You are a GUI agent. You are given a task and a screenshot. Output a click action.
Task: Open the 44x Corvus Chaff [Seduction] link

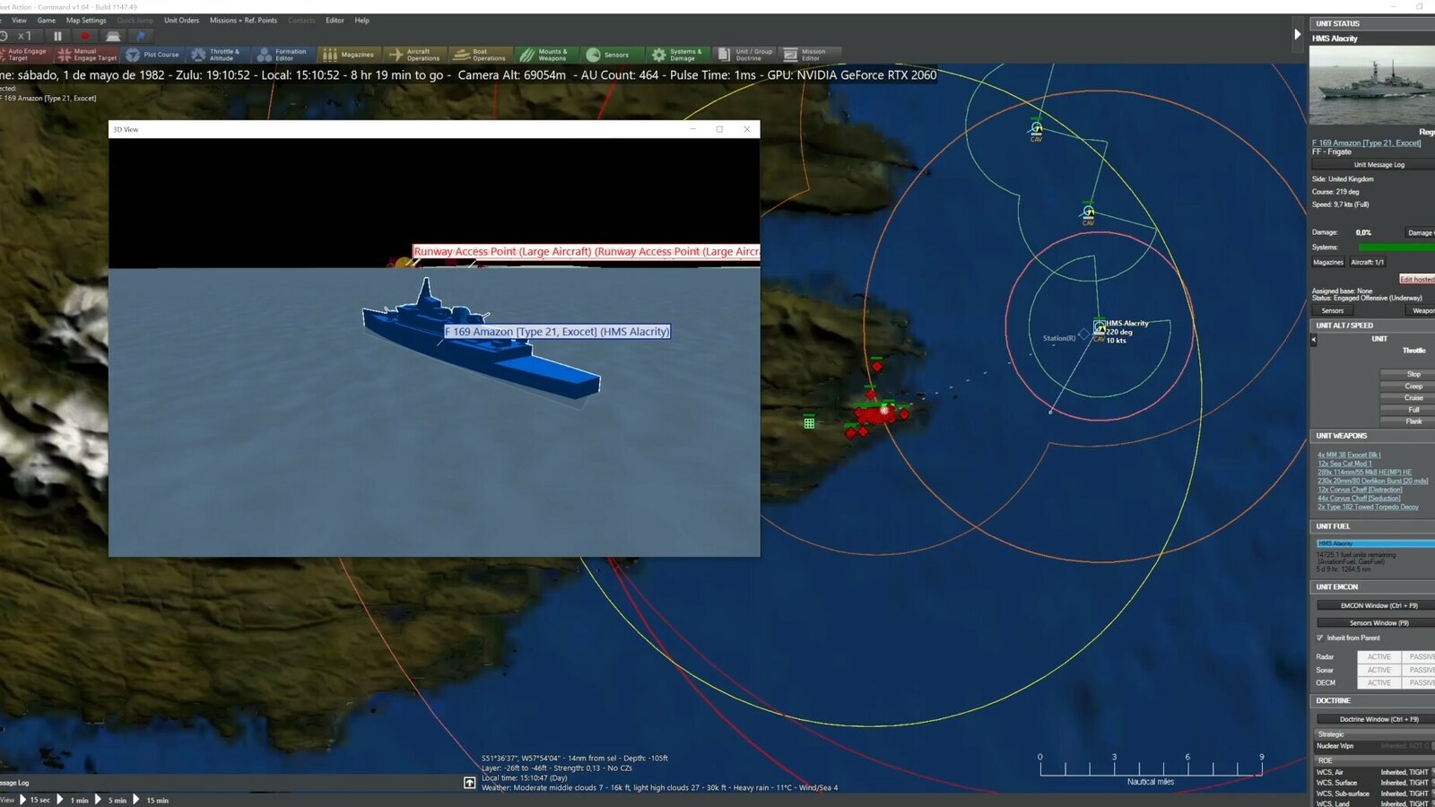pos(1359,498)
